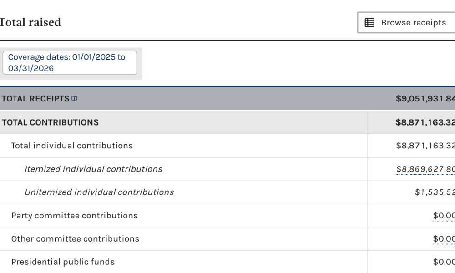Click the Total raised heading
The height and width of the screenshot is (273, 455).
pyautogui.click(x=30, y=23)
